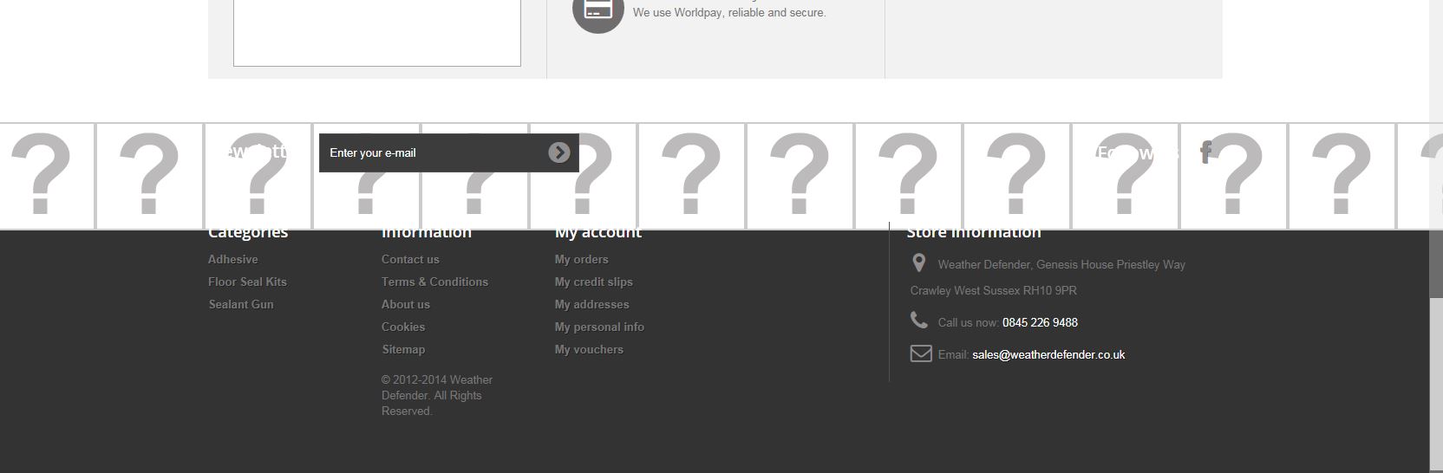Open the Facebook follow icon
The width and height of the screenshot is (1443, 473).
[x=1205, y=152]
